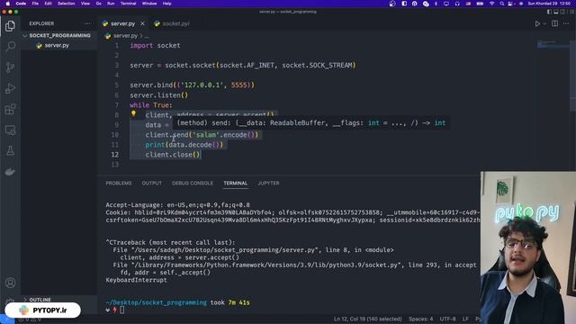Open the Help menu
The image size is (576, 324).
pos(166,4)
